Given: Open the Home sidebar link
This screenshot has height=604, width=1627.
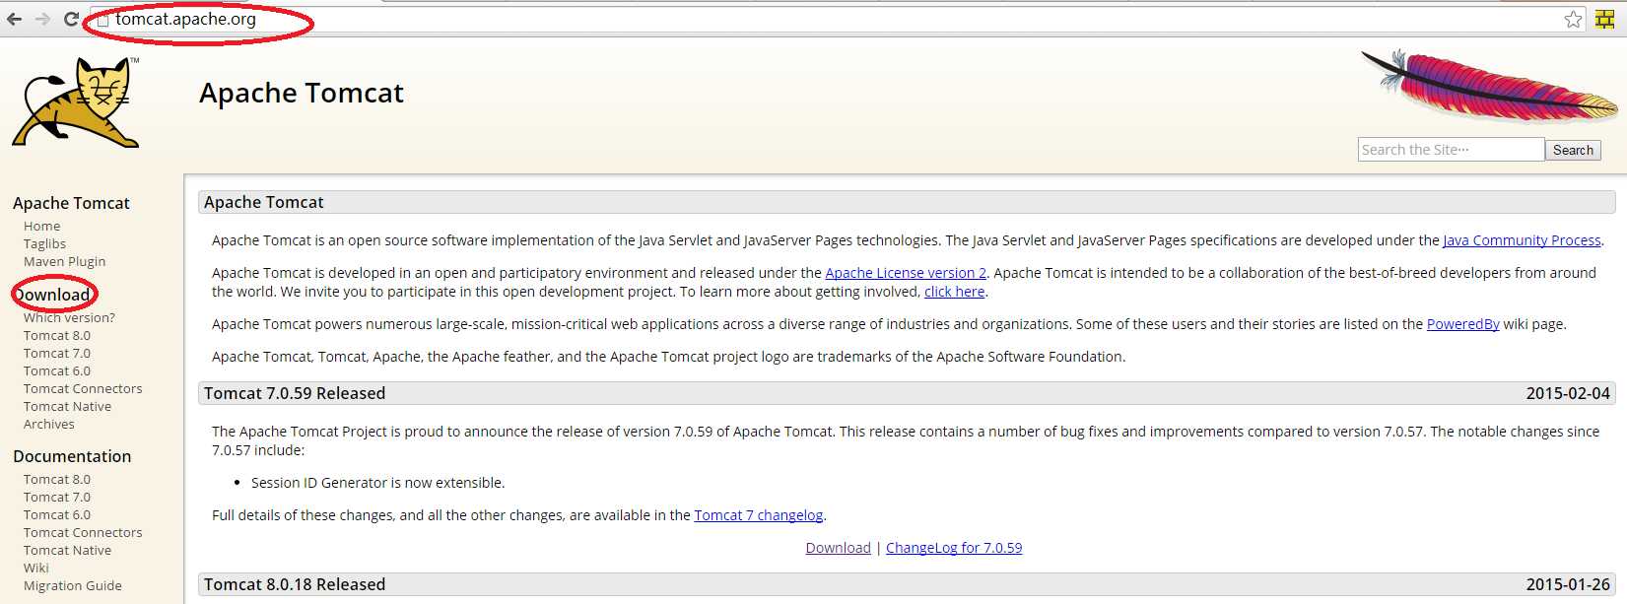Looking at the screenshot, I should point(42,227).
